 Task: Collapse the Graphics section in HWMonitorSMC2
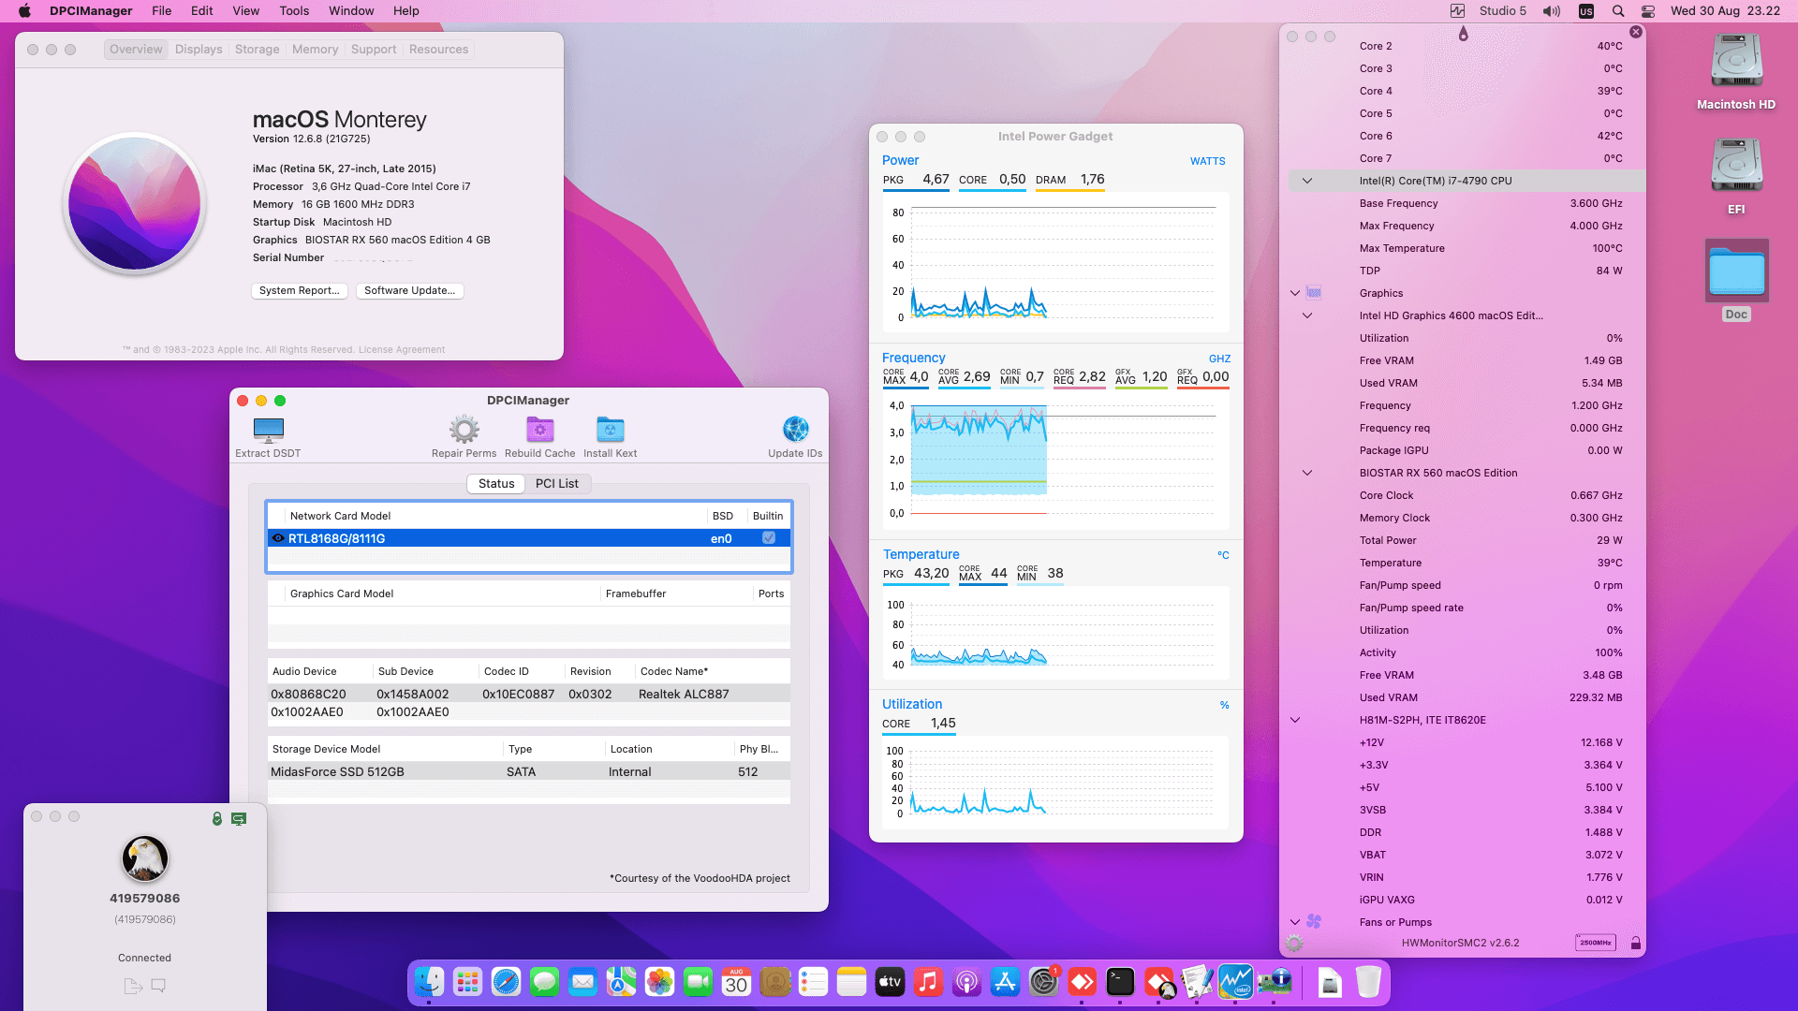(x=1295, y=293)
